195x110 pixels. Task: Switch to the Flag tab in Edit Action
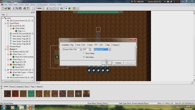(x=72, y=45)
